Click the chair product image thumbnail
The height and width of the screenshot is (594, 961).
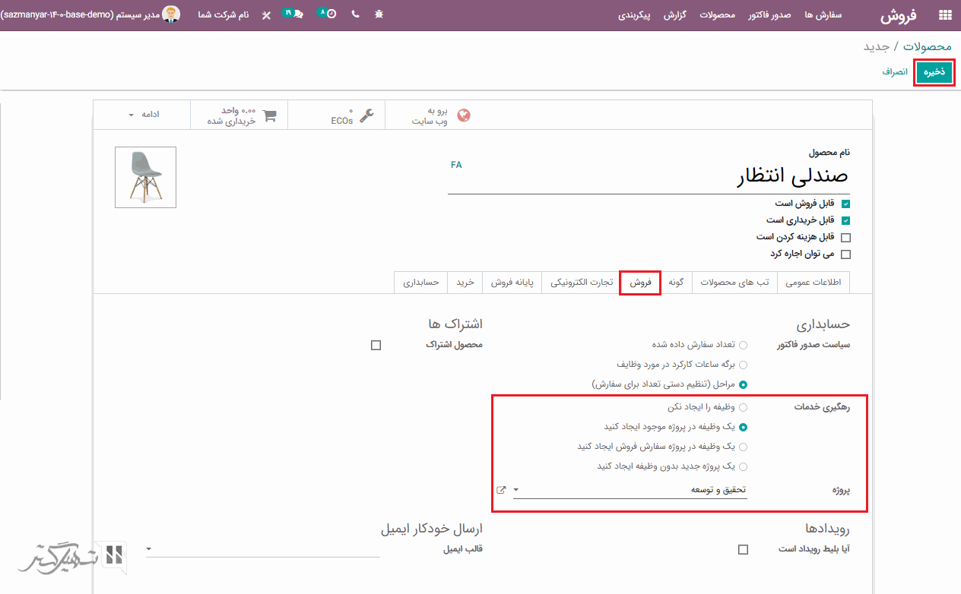(x=145, y=177)
